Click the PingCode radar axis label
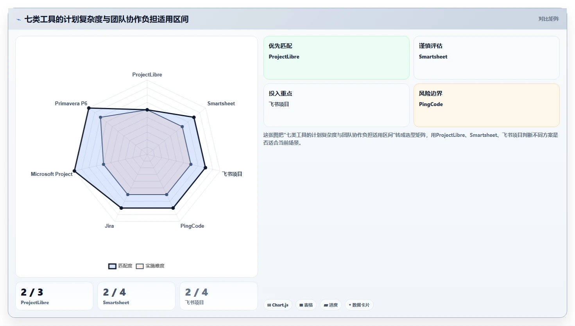This screenshot has width=575, height=326. tap(192, 226)
